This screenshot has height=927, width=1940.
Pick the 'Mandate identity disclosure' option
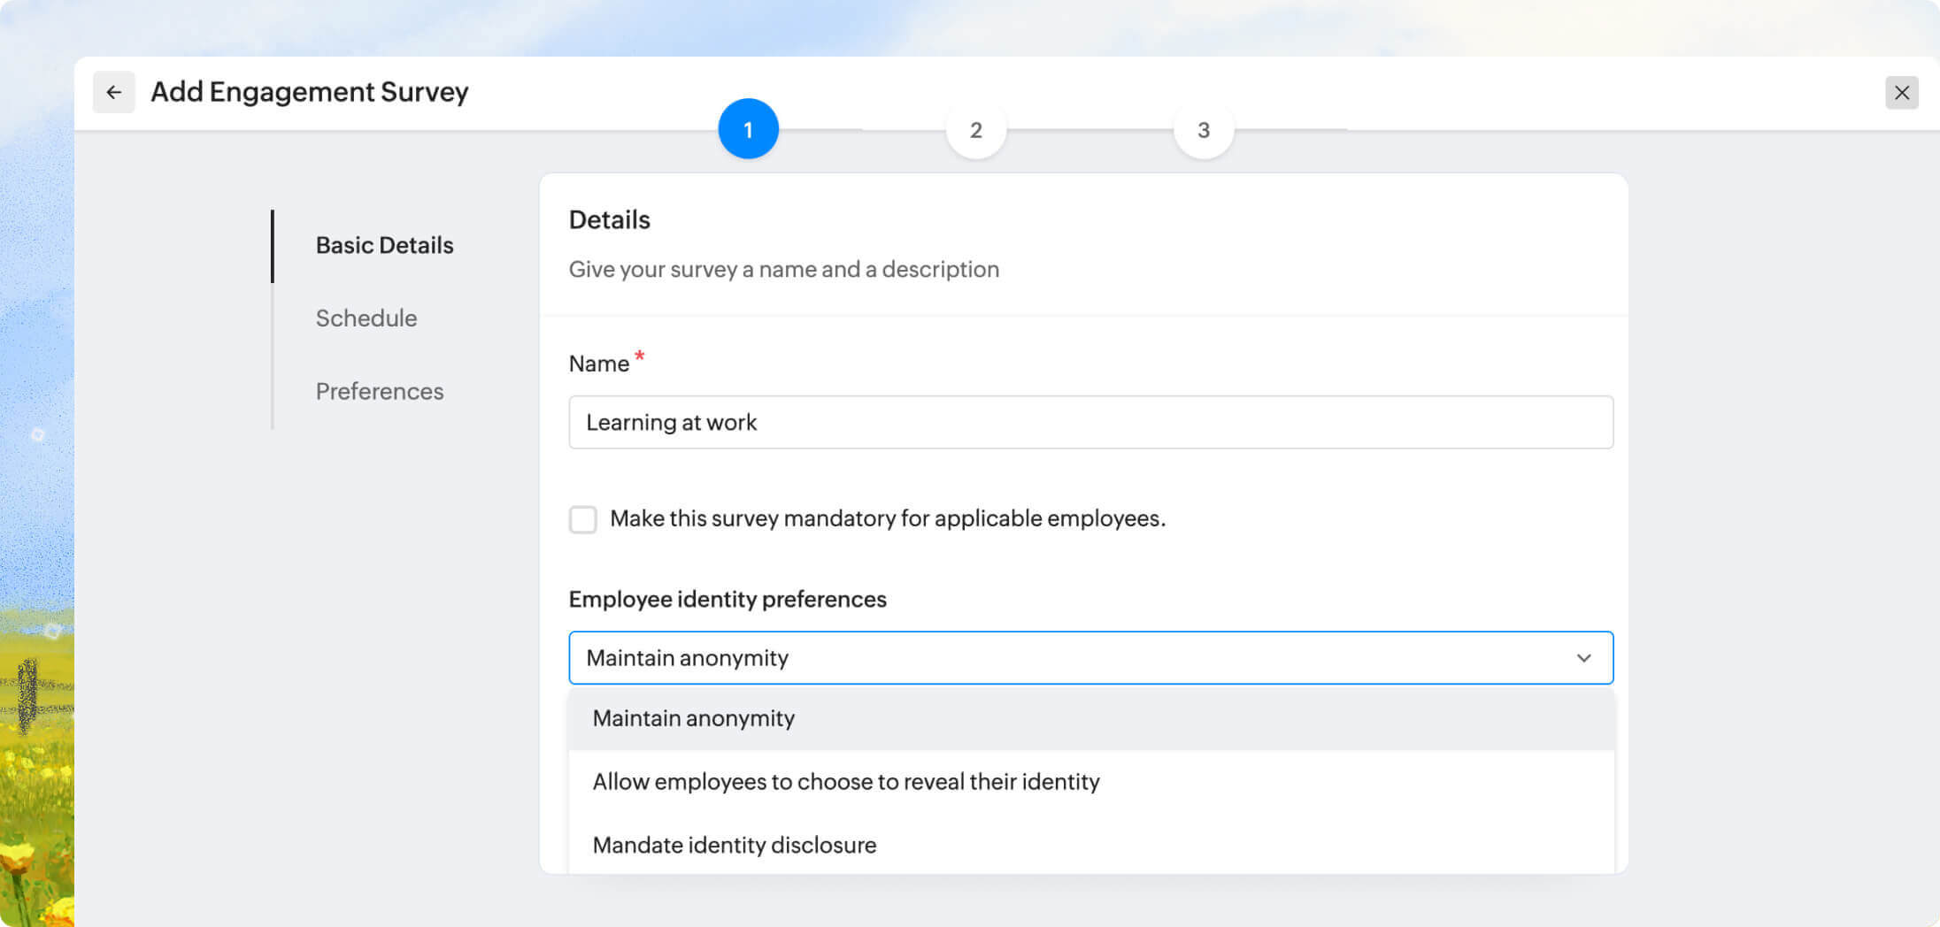coord(734,845)
